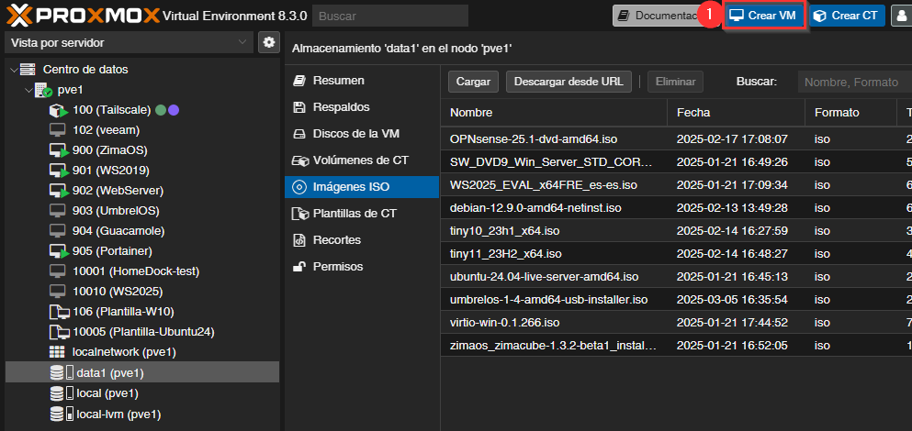The width and height of the screenshot is (912, 431).
Task: Sort by the Fecha column header
Action: click(x=736, y=112)
